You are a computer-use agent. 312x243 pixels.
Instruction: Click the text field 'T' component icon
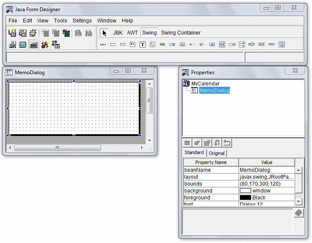(x=143, y=44)
